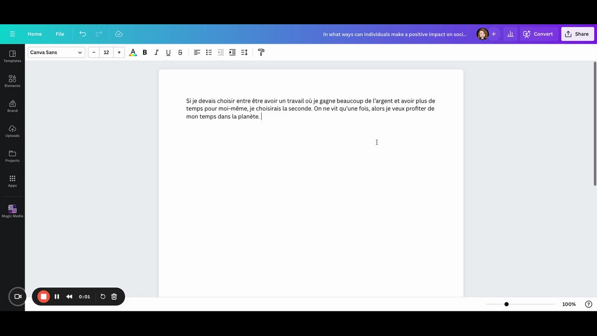Click the word "beaucoup" in the paragraph

coord(350,101)
